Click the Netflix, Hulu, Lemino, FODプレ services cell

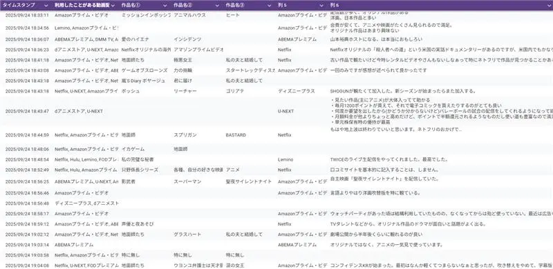pyautogui.click(x=87, y=160)
